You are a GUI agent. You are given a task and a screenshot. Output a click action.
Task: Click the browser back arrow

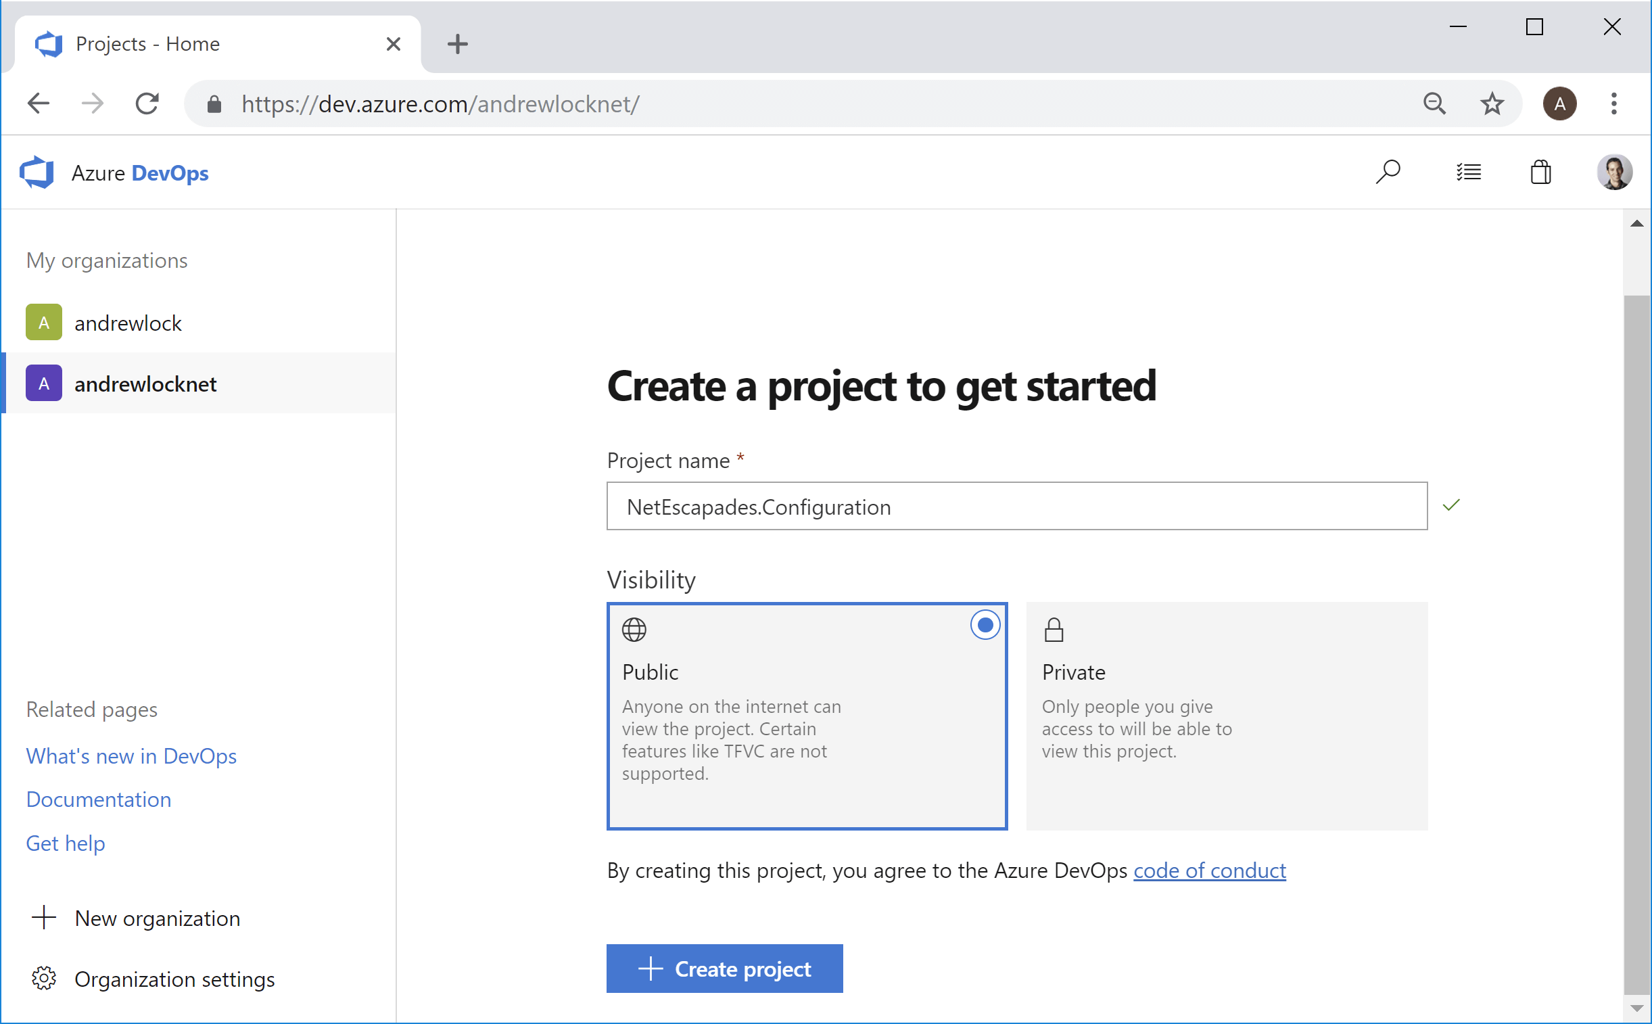click(39, 103)
